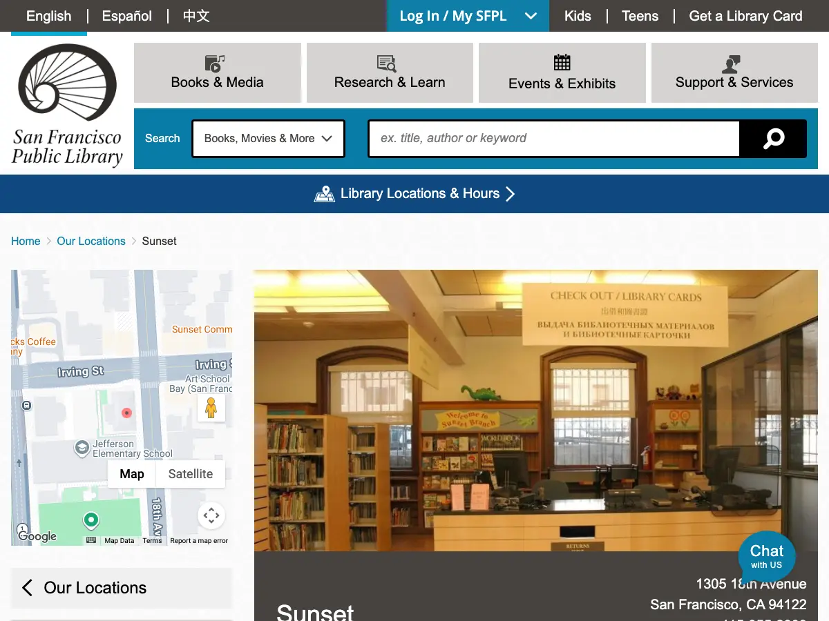This screenshot has height=621, width=829.
Task: Open Library Locations & Hours
Action: coord(414,194)
